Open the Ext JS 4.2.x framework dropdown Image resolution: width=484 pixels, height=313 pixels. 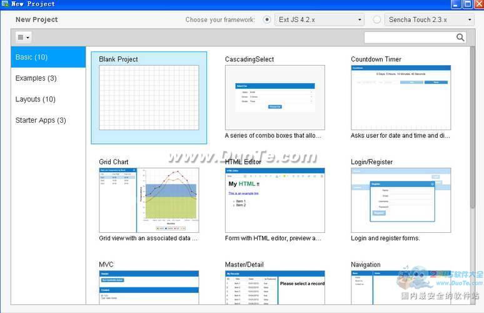pyautogui.click(x=320, y=20)
